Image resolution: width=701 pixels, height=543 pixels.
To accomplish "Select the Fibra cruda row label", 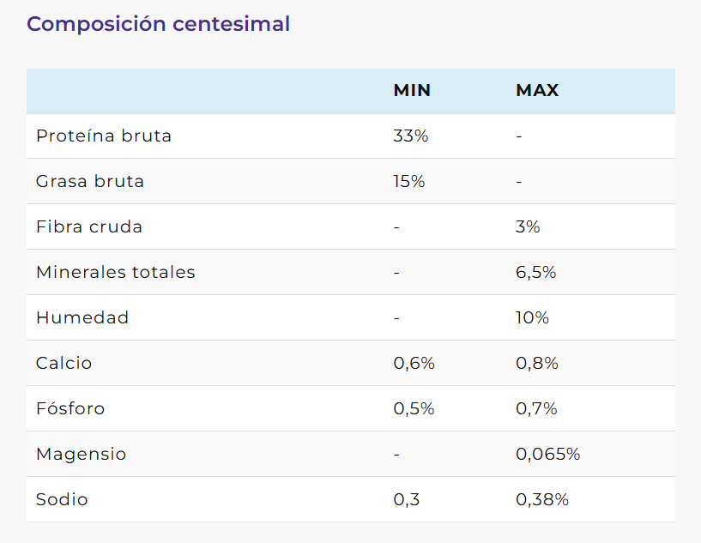I will [x=89, y=226].
